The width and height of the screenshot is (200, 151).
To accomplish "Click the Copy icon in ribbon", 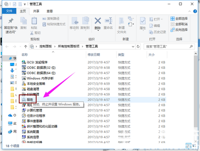I will pos(23,20).
